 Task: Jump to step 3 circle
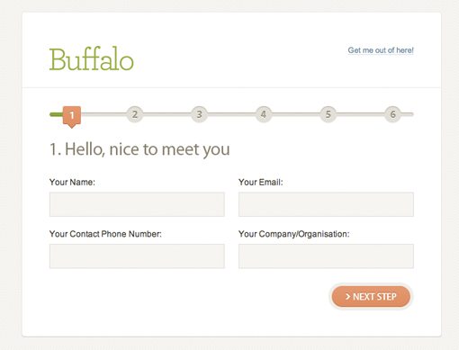click(x=199, y=114)
